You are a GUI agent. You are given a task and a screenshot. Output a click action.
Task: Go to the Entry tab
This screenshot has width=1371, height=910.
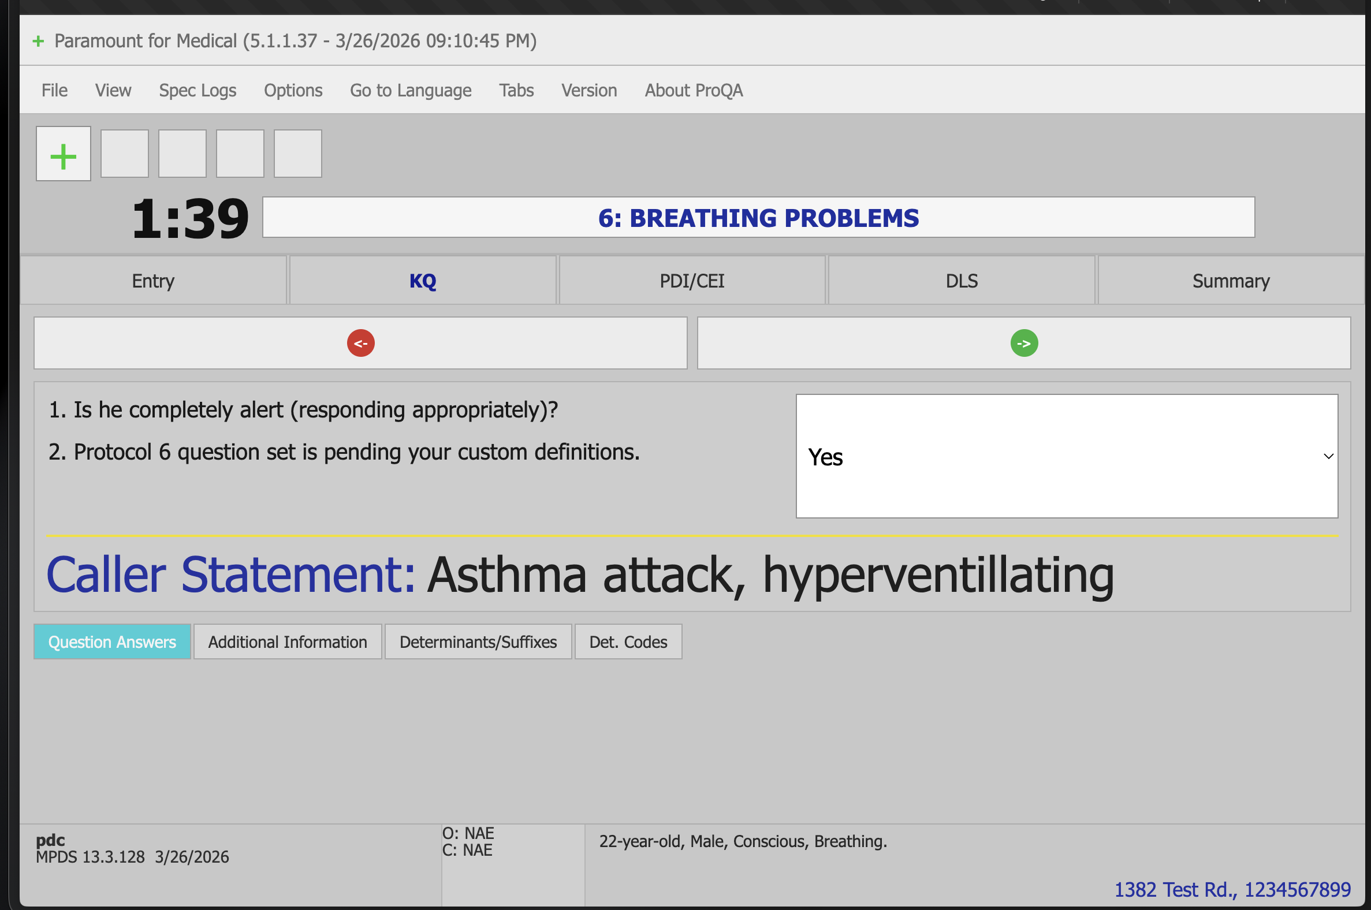point(153,281)
